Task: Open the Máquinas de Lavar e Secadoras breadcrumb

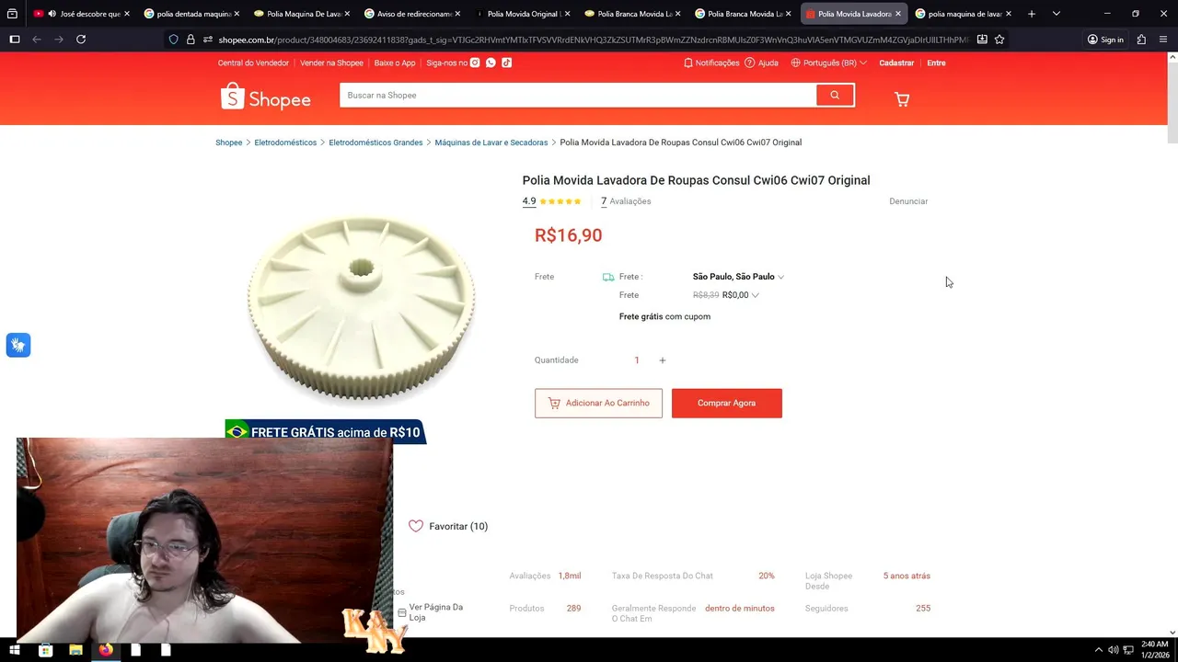Action: pyautogui.click(x=491, y=143)
